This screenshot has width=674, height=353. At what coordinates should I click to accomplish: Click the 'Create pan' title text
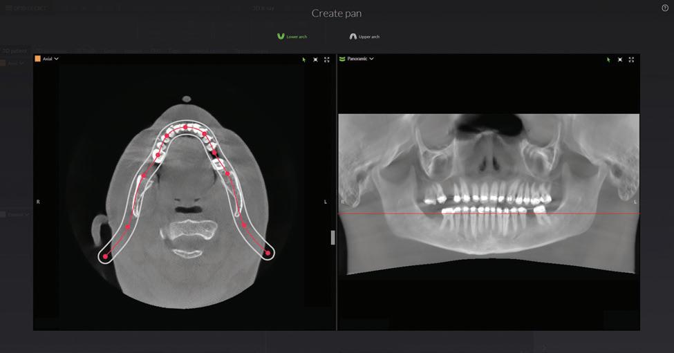pos(337,13)
